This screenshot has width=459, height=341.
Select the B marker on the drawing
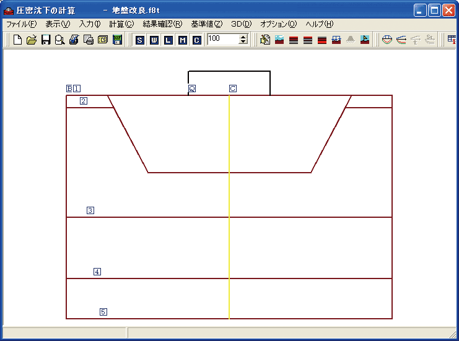[69, 88]
